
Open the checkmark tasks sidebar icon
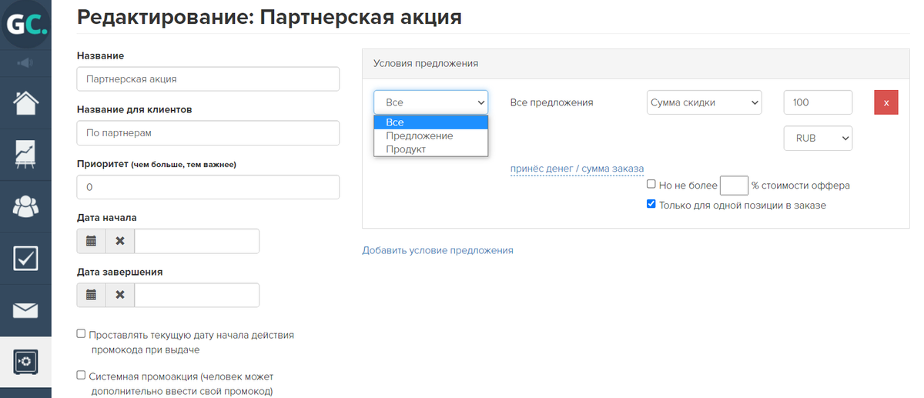pos(25,258)
